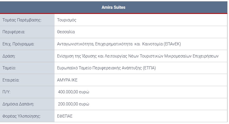This screenshot has height=124, width=229.
Task: Click the ΕΦΕΠΑΕ value
Action: click(65, 116)
